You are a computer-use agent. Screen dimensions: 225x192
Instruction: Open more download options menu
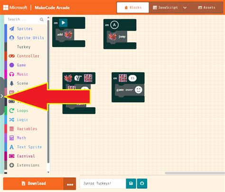(70, 184)
